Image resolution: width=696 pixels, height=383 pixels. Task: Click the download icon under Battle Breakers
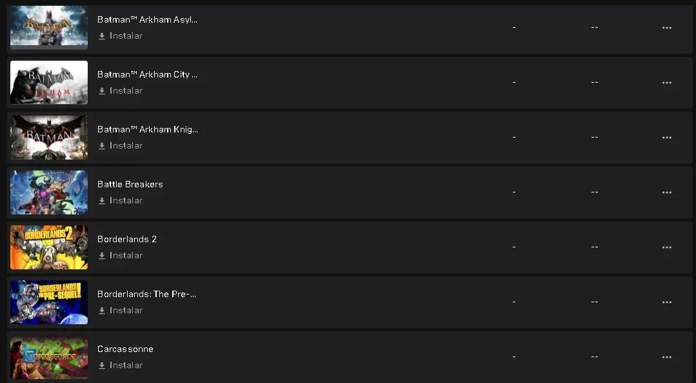pyautogui.click(x=102, y=201)
